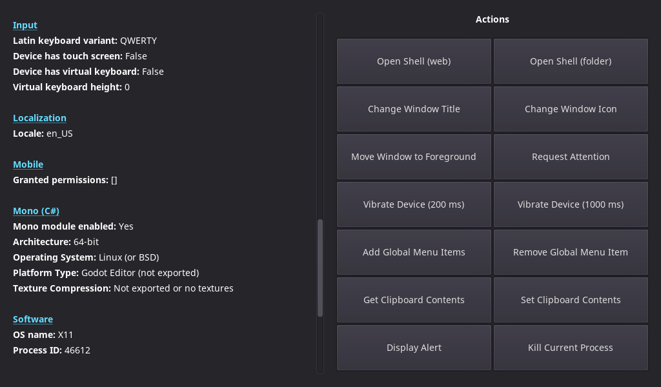Click the Input section heading link

coord(25,25)
